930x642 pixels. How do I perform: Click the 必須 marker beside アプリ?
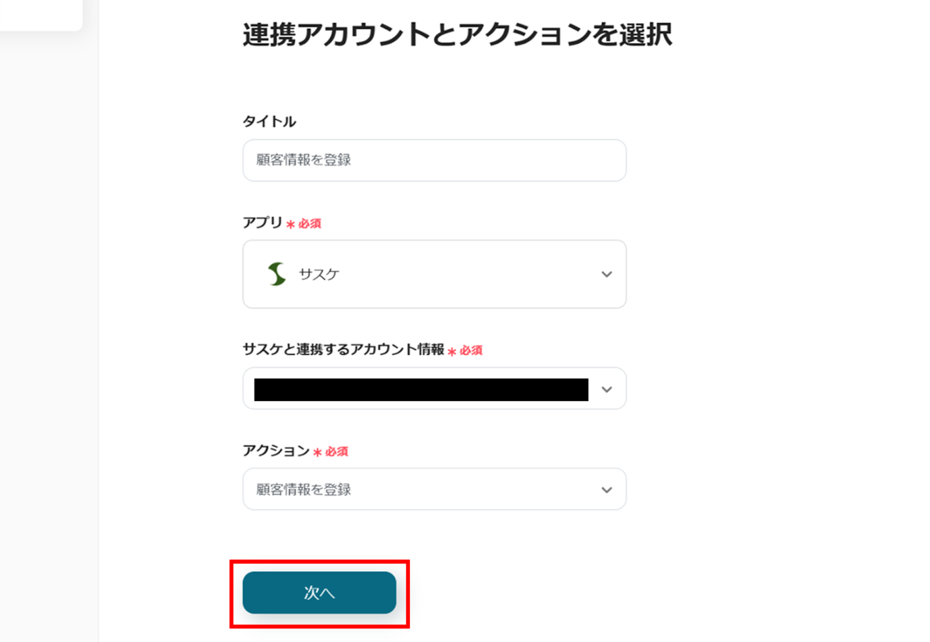point(310,224)
